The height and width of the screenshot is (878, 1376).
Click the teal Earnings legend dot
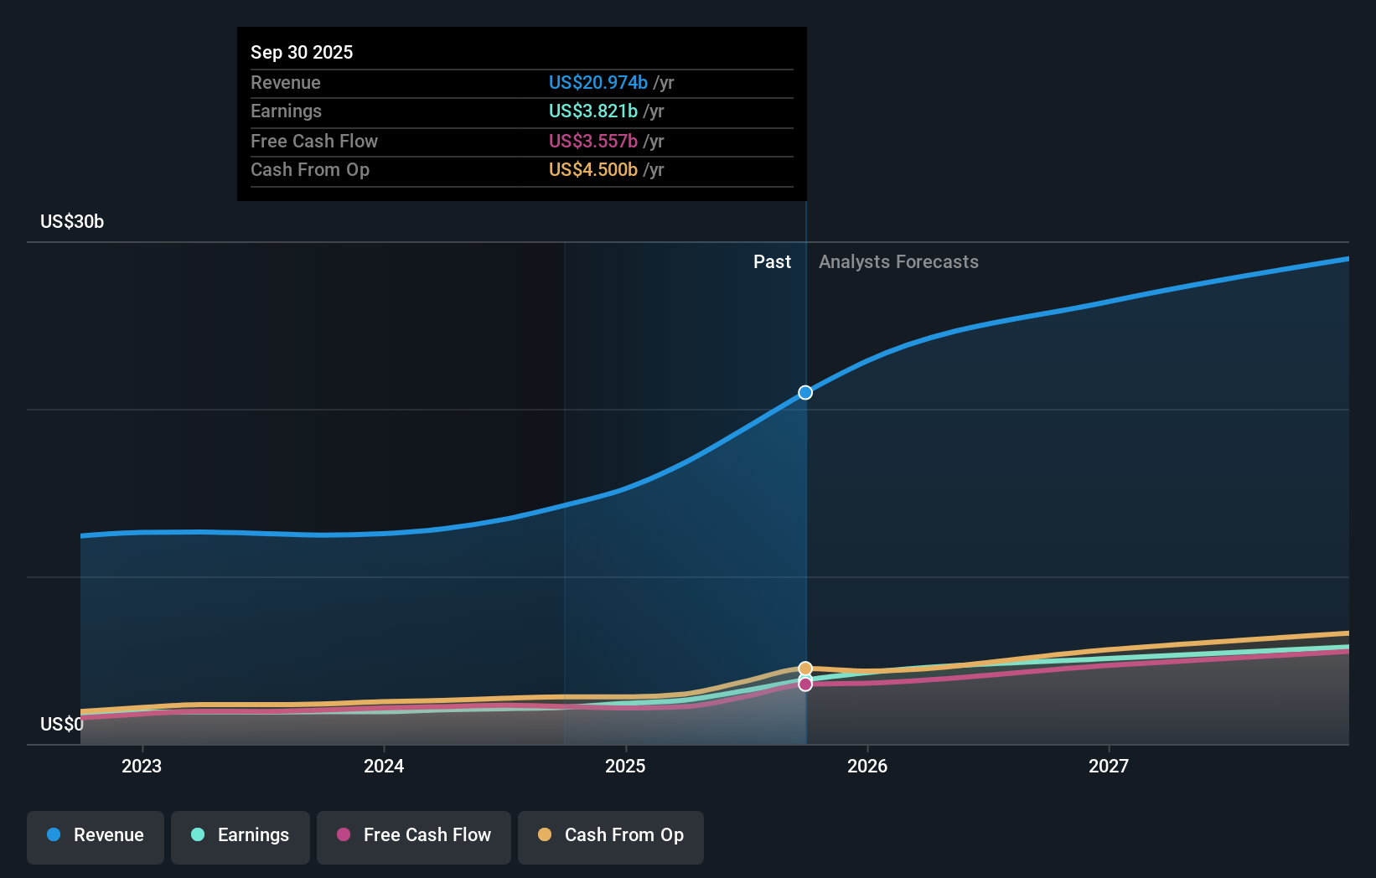pyautogui.click(x=197, y=835)
